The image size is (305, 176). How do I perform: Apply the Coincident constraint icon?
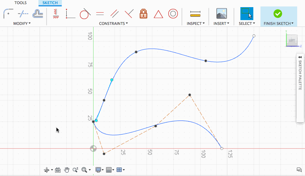point(70,14)
